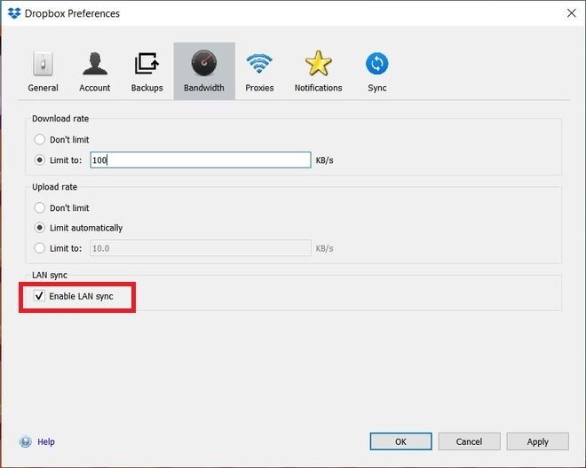Click the Dropbox logo in title bar
The image size is (586, 468).
point(14,13)
